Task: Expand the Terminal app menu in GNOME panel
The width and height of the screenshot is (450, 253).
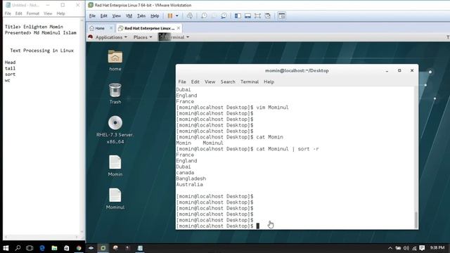Action: [x=174, y=37]
